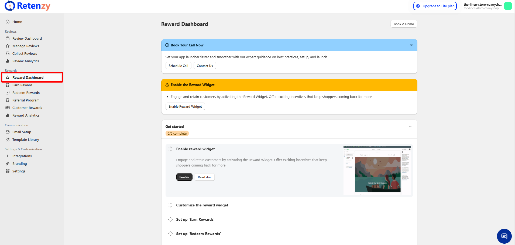Go to Referral Program menu item
Image resolution: width=515 pixels, height=245 pixels.
click(26, 100)
